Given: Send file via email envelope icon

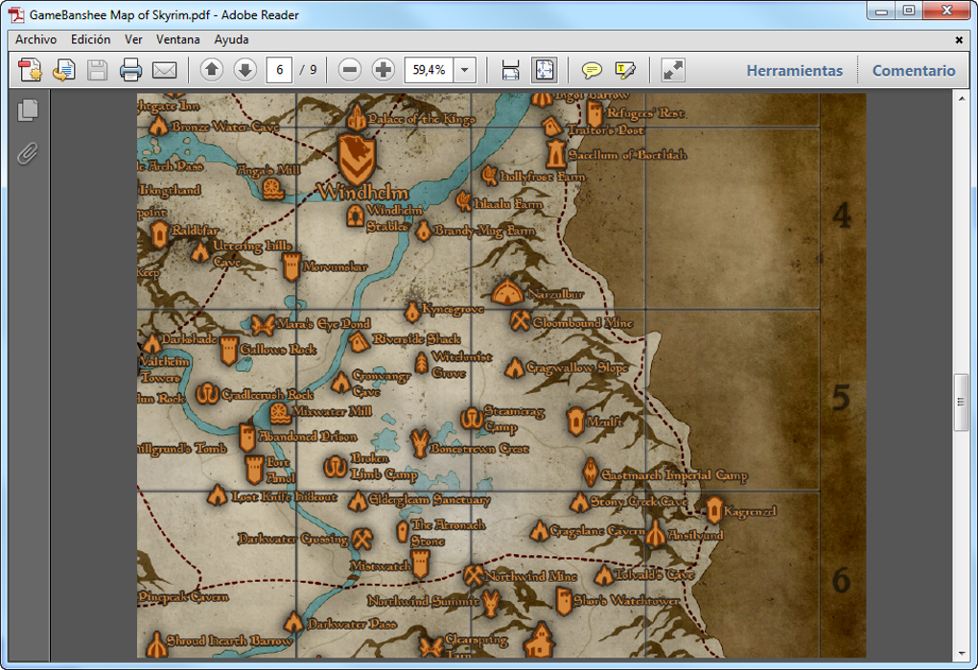Looking at the screenshot, I should [x=165, y=70].
